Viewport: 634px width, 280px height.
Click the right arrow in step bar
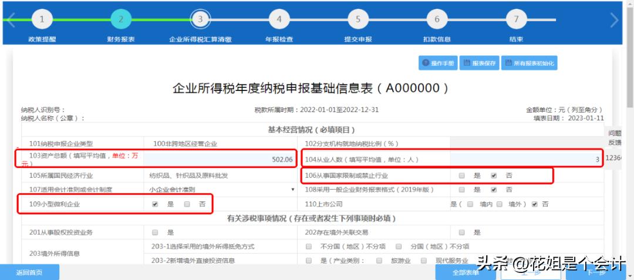[614, 20]
